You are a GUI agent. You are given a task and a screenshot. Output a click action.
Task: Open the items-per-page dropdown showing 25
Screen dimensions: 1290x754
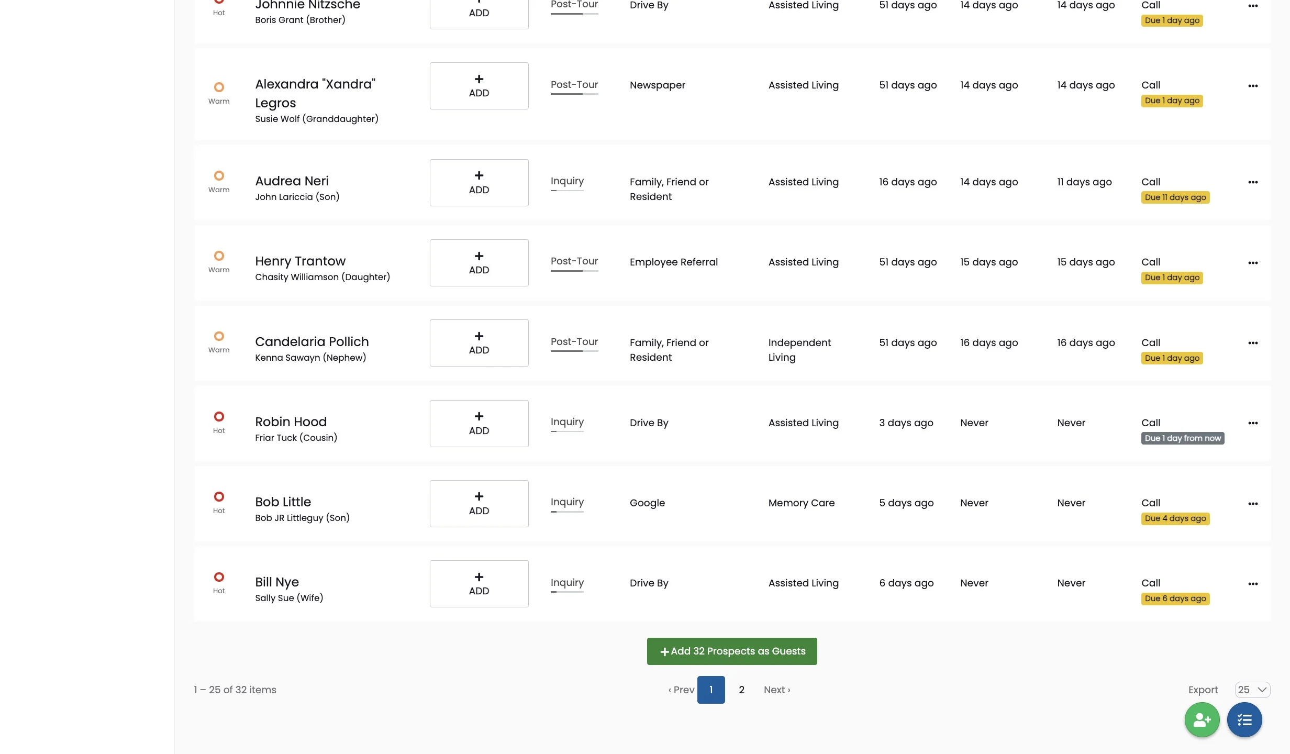[x=1252, y=690]
